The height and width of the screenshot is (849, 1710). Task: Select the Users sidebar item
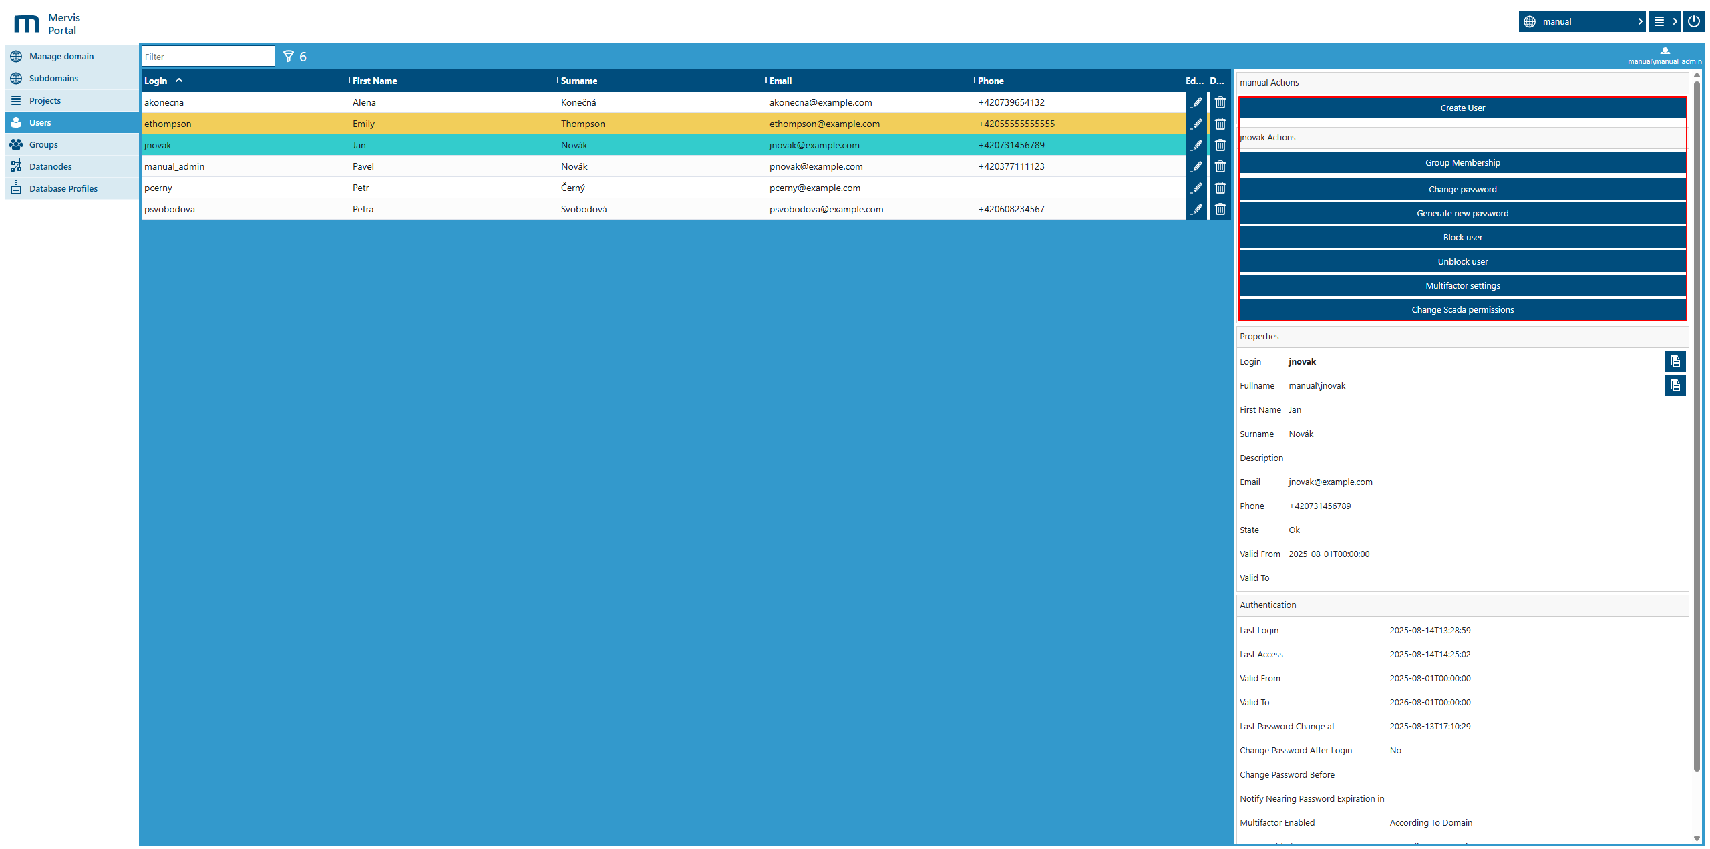click(x=71, y=122)
